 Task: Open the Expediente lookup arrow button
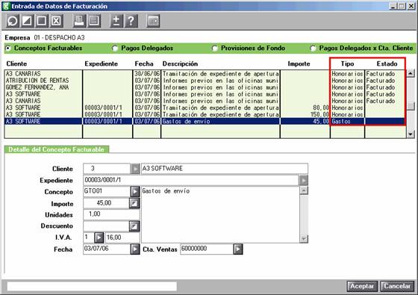303,180
